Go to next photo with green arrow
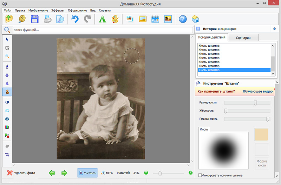The height and width of the screenshot is (185, 281). click(64, 173)
